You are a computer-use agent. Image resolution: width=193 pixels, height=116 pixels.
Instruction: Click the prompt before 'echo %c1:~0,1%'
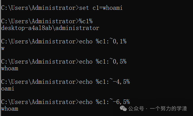(x=40, y=41)
